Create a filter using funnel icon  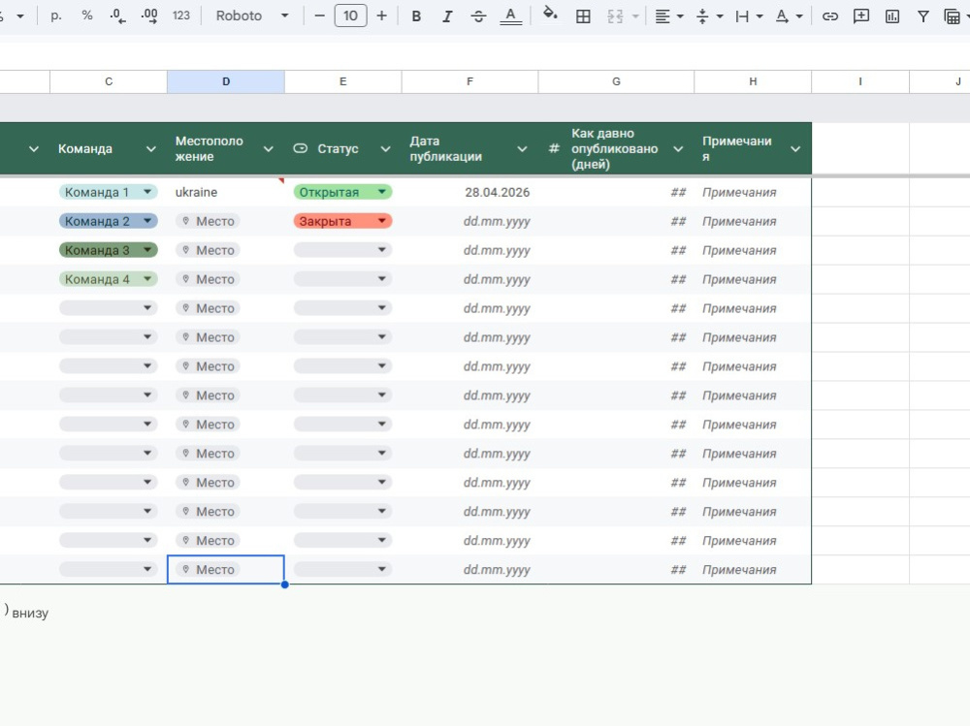(923, 16)
